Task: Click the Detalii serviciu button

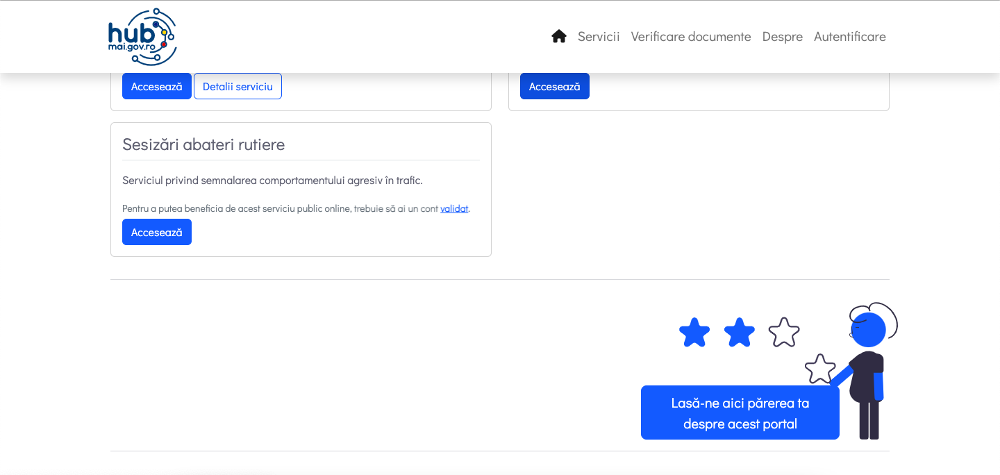Action: click(237, 86)
